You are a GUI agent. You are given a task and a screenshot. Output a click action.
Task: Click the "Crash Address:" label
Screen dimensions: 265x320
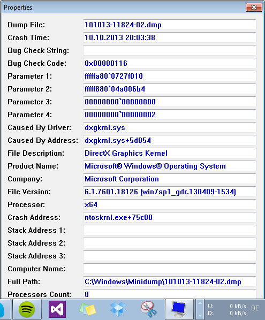[34, 218]
